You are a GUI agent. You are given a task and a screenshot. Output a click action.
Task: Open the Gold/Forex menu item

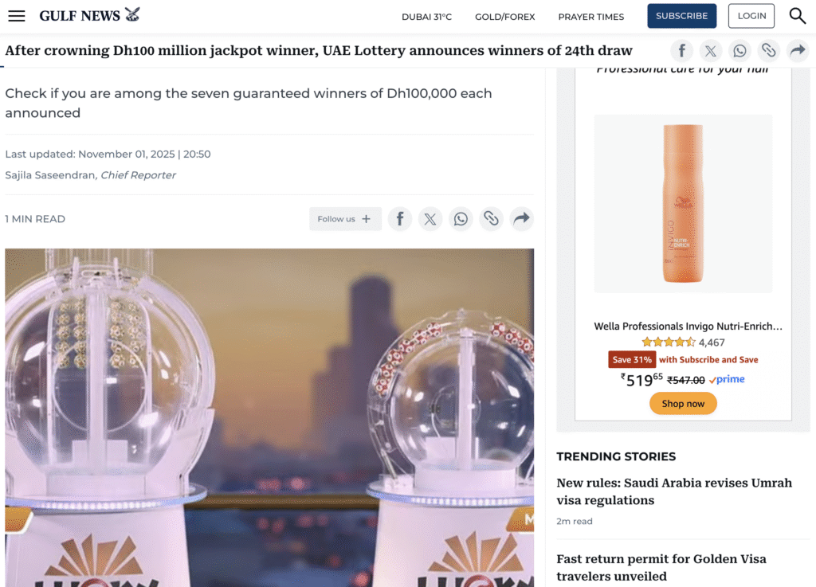coord(504,17)
